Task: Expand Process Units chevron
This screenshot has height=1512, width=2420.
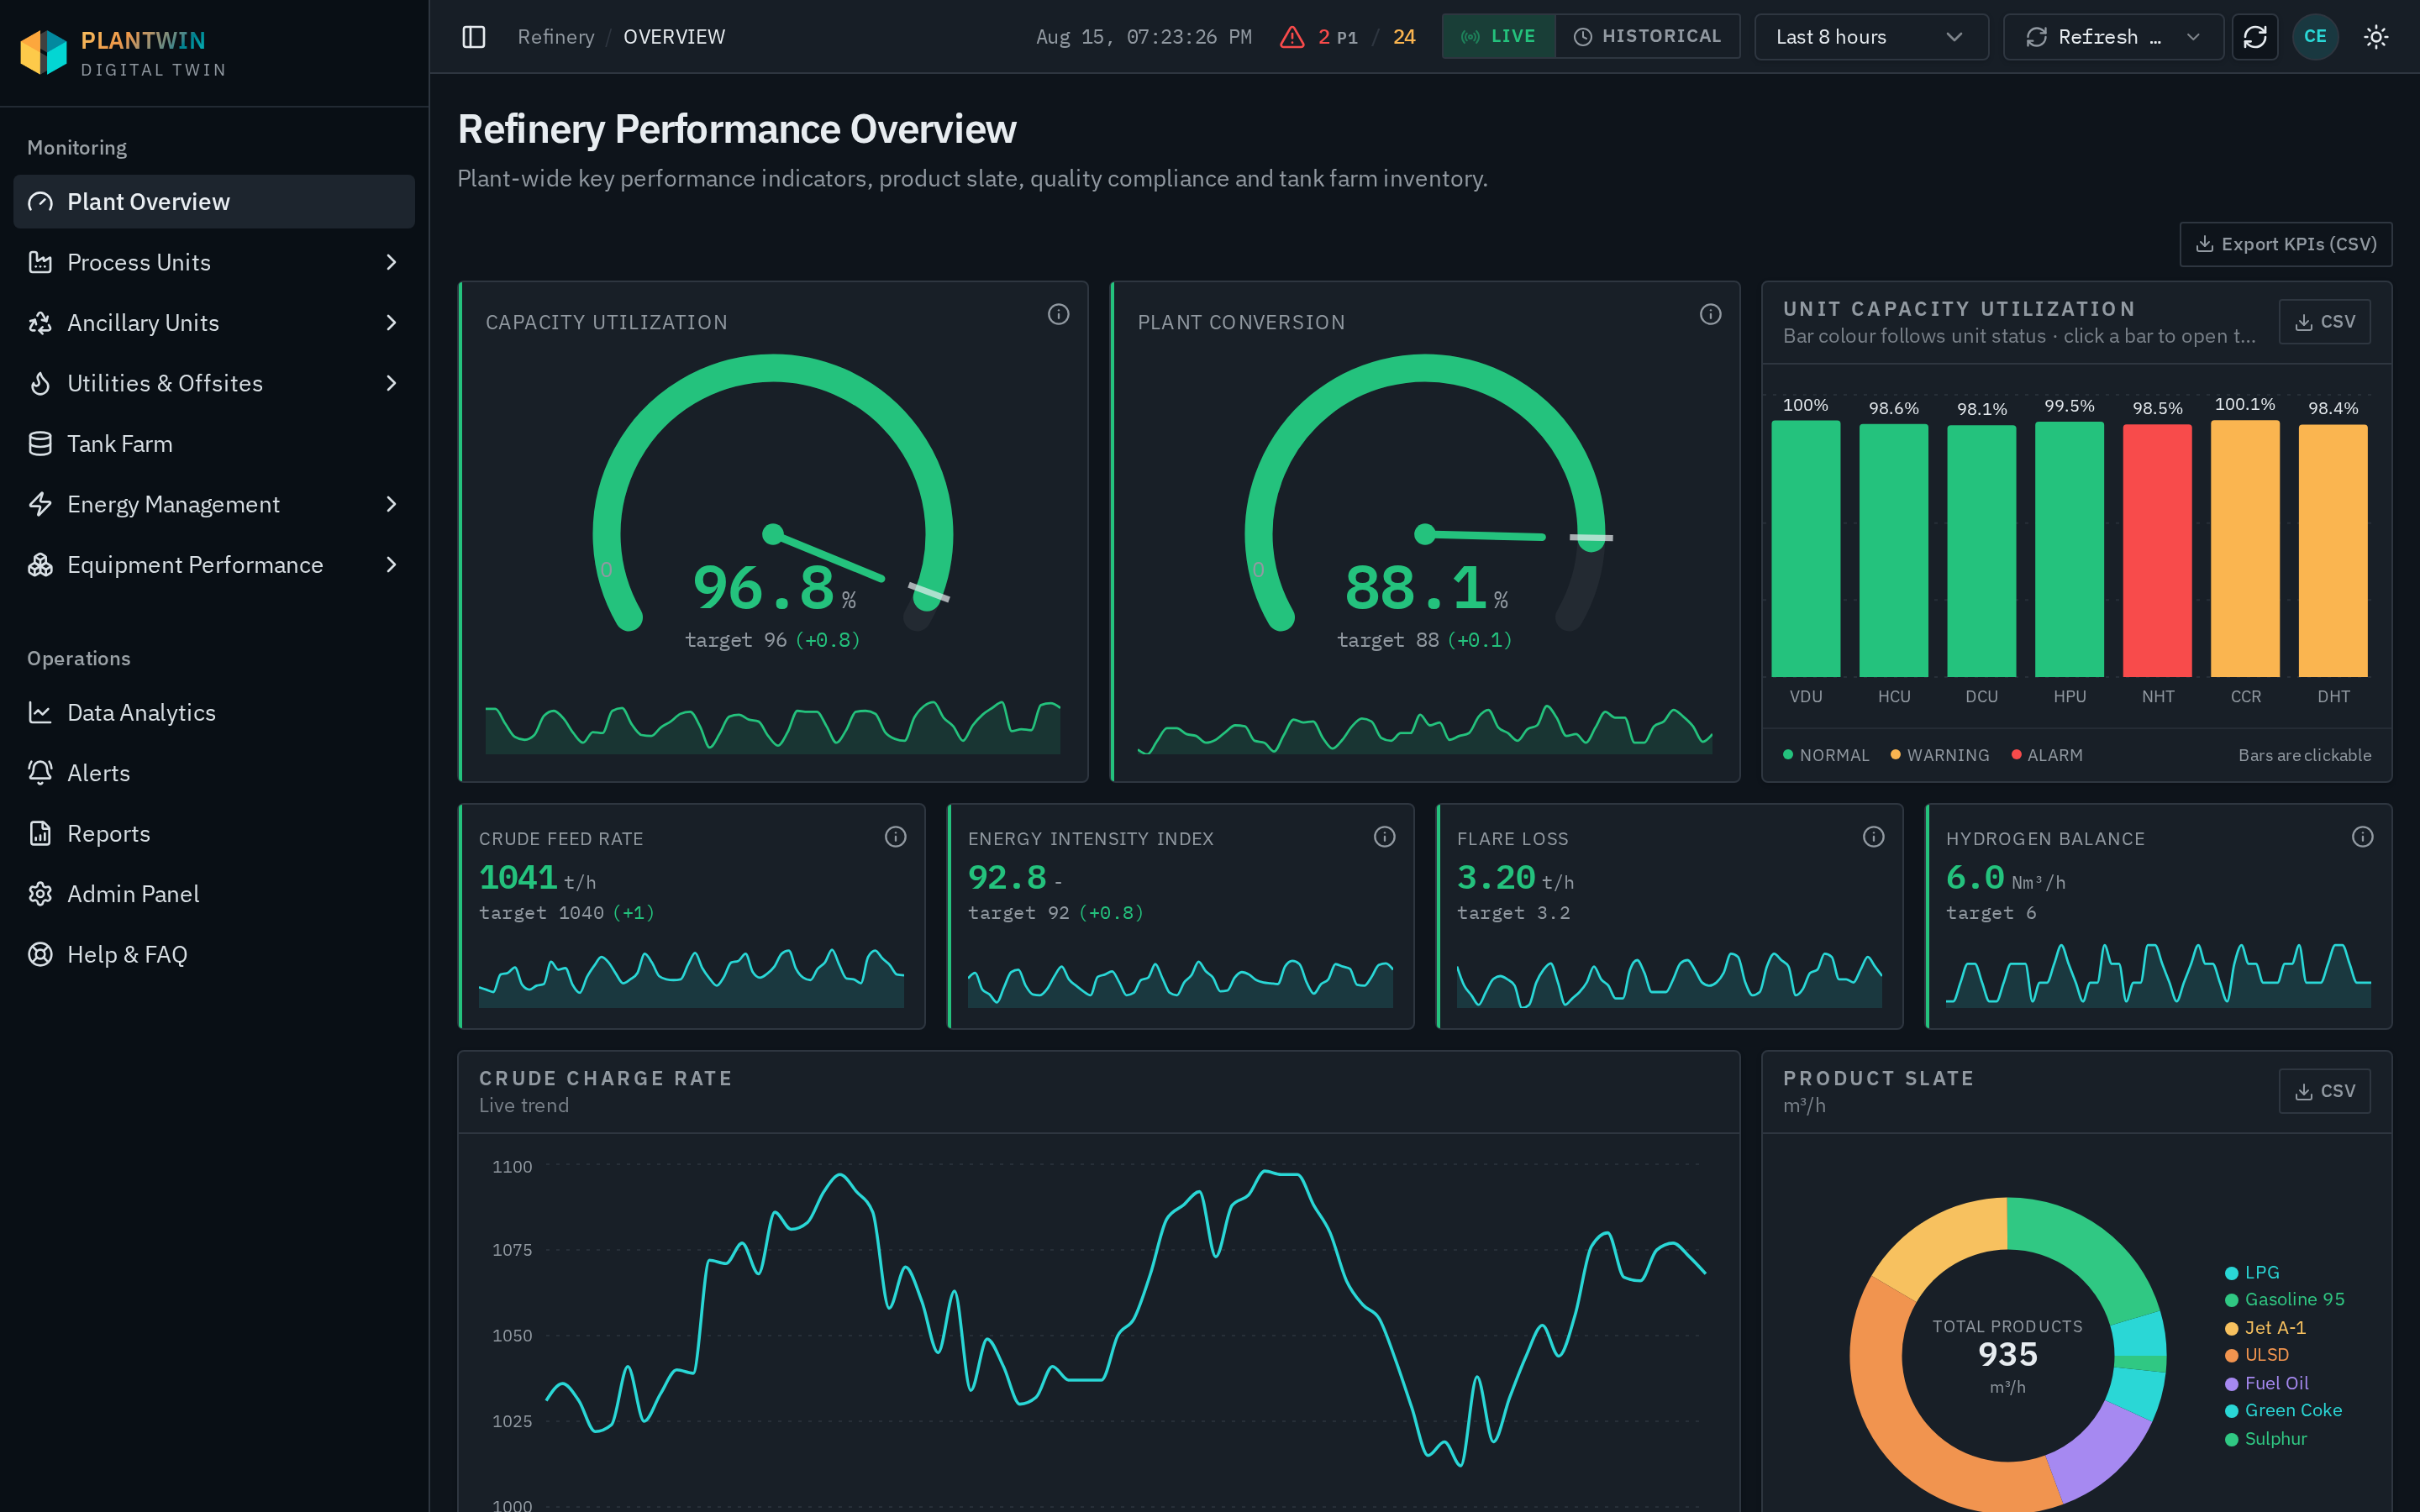Action: [391, 262]
